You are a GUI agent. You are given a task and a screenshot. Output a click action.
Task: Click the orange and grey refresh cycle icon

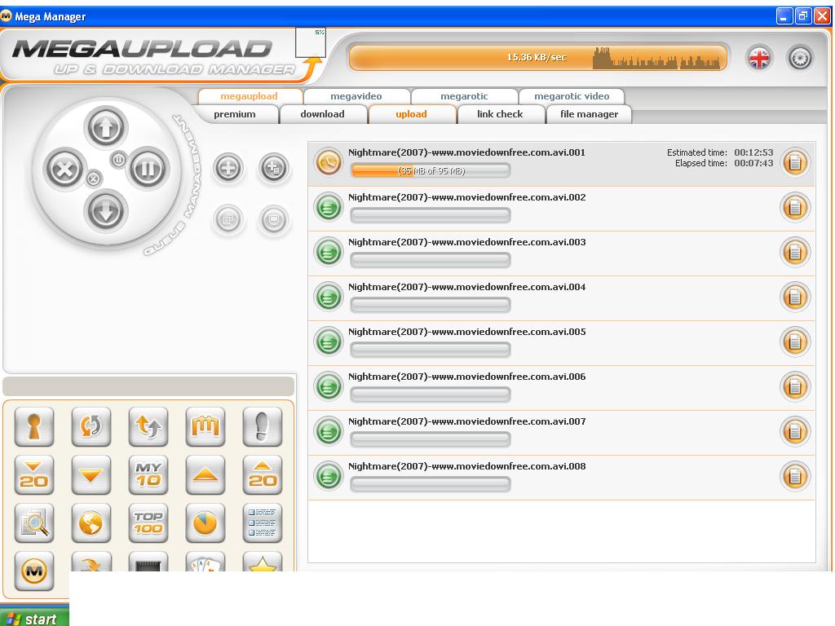(91, 426)
